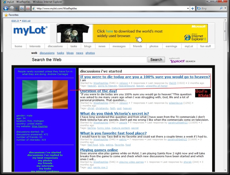Image resolution: width=230 pixels, height=175 pixels.
Task: Click the Search the Web input field
Action: pos(89,60)
